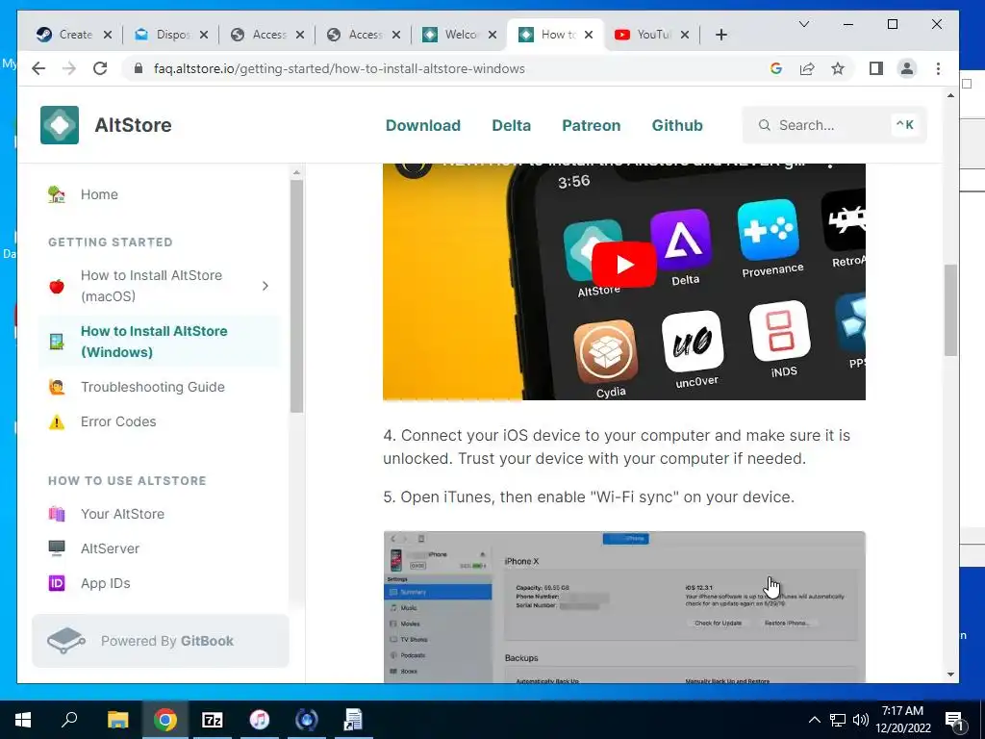The width and height of the screenshot is (985, 739).
Task: Open the Download link in header
Action: [x=423, y=126]
